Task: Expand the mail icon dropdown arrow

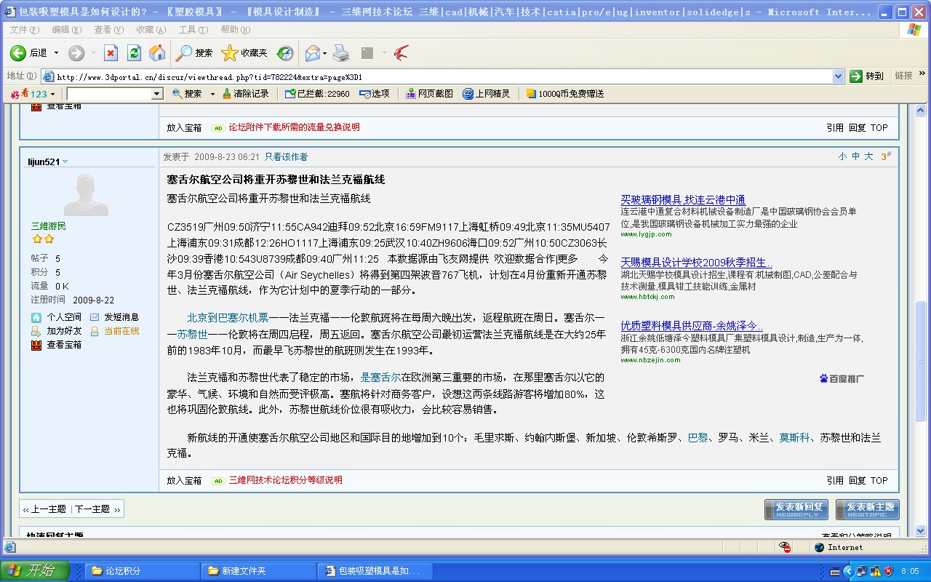Action: coord(324,53)
